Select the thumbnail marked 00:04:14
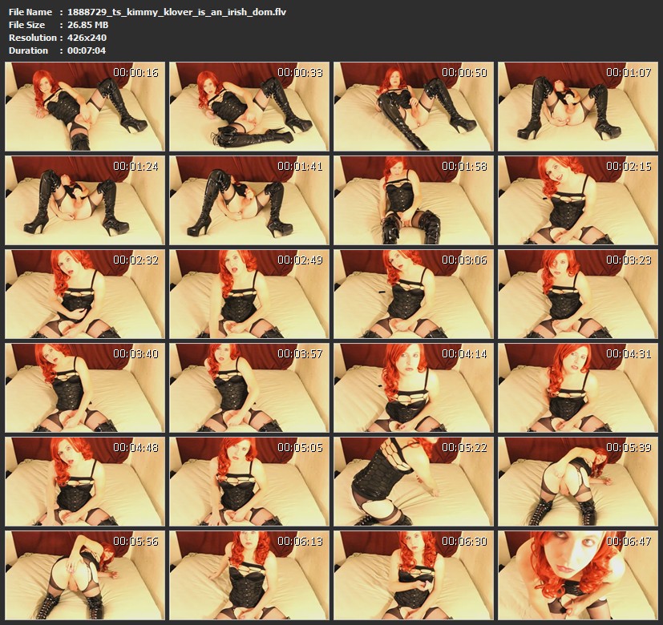This screenshot has height=625, width=663. [x=412, y=387]
